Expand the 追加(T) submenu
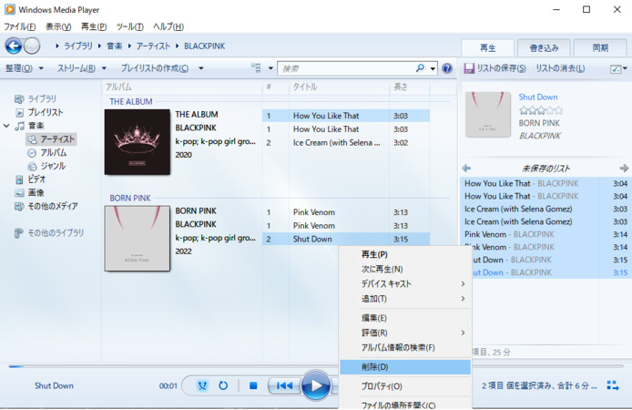 [464, 299]
